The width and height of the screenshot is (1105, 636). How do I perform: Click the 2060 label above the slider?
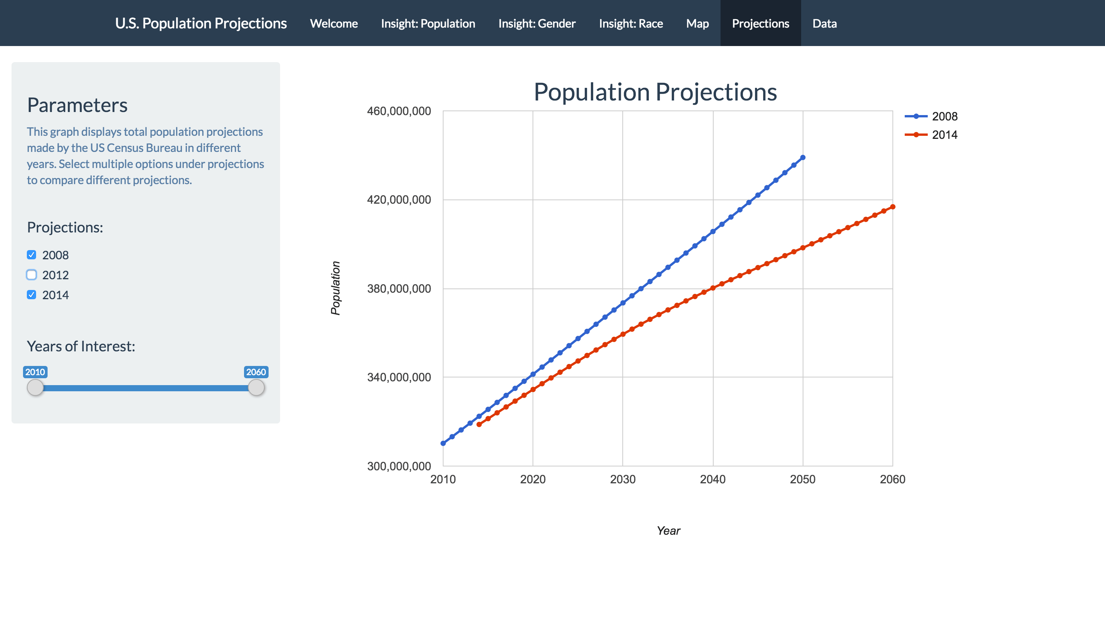[x=256, y=372]
